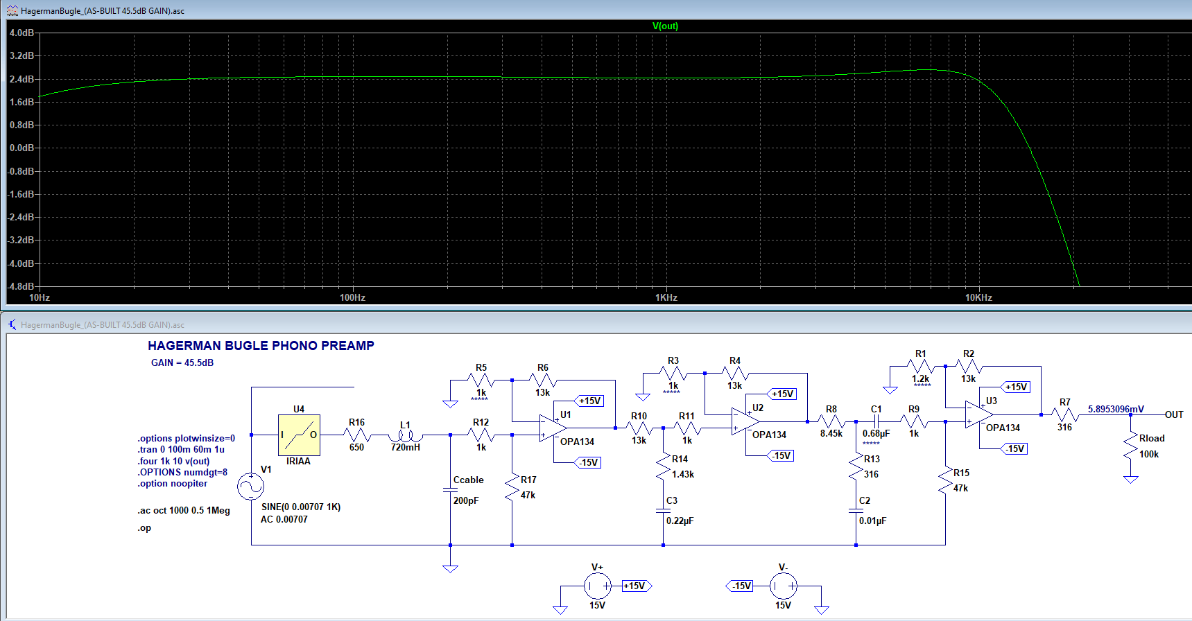Viewport: 1192px width, 621px height.
Task: Select the R2 resistor symbol
Action: (969, 366)
